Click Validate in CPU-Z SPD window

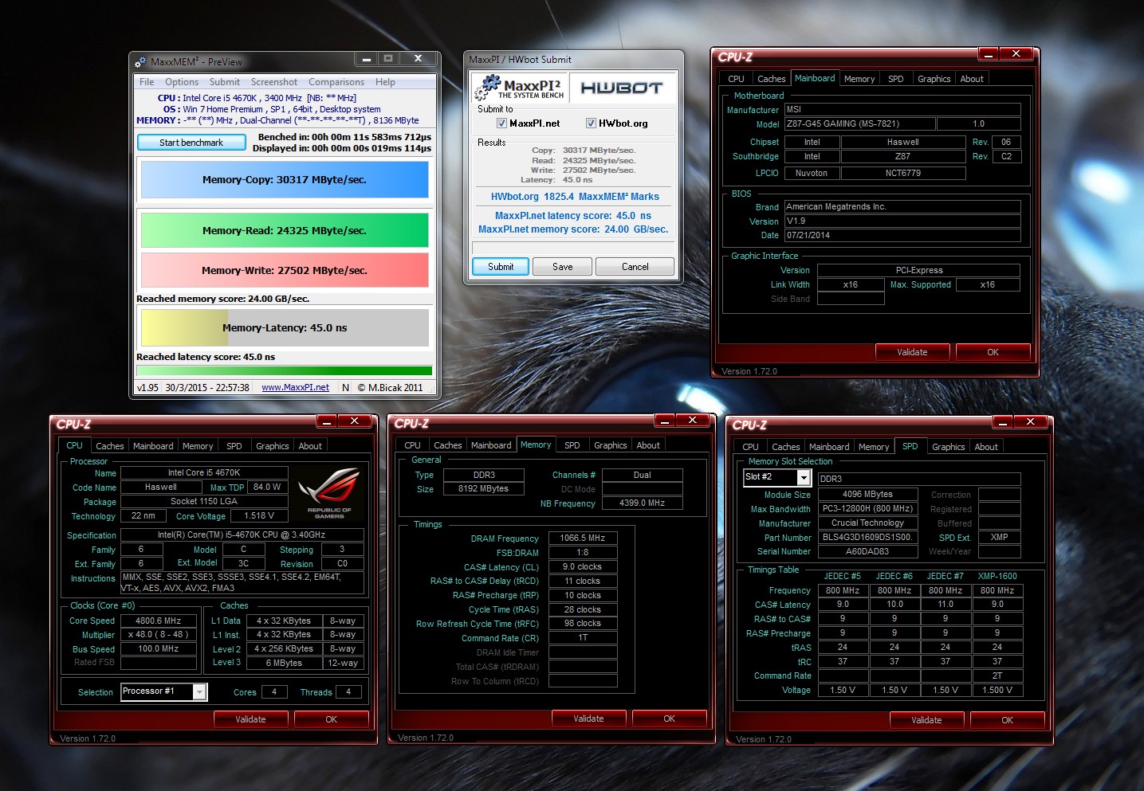tap(926, 720)
